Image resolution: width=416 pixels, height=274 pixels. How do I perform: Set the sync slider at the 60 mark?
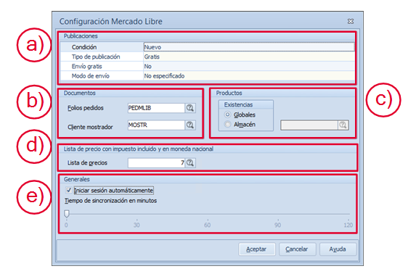[x=208, y=214]
